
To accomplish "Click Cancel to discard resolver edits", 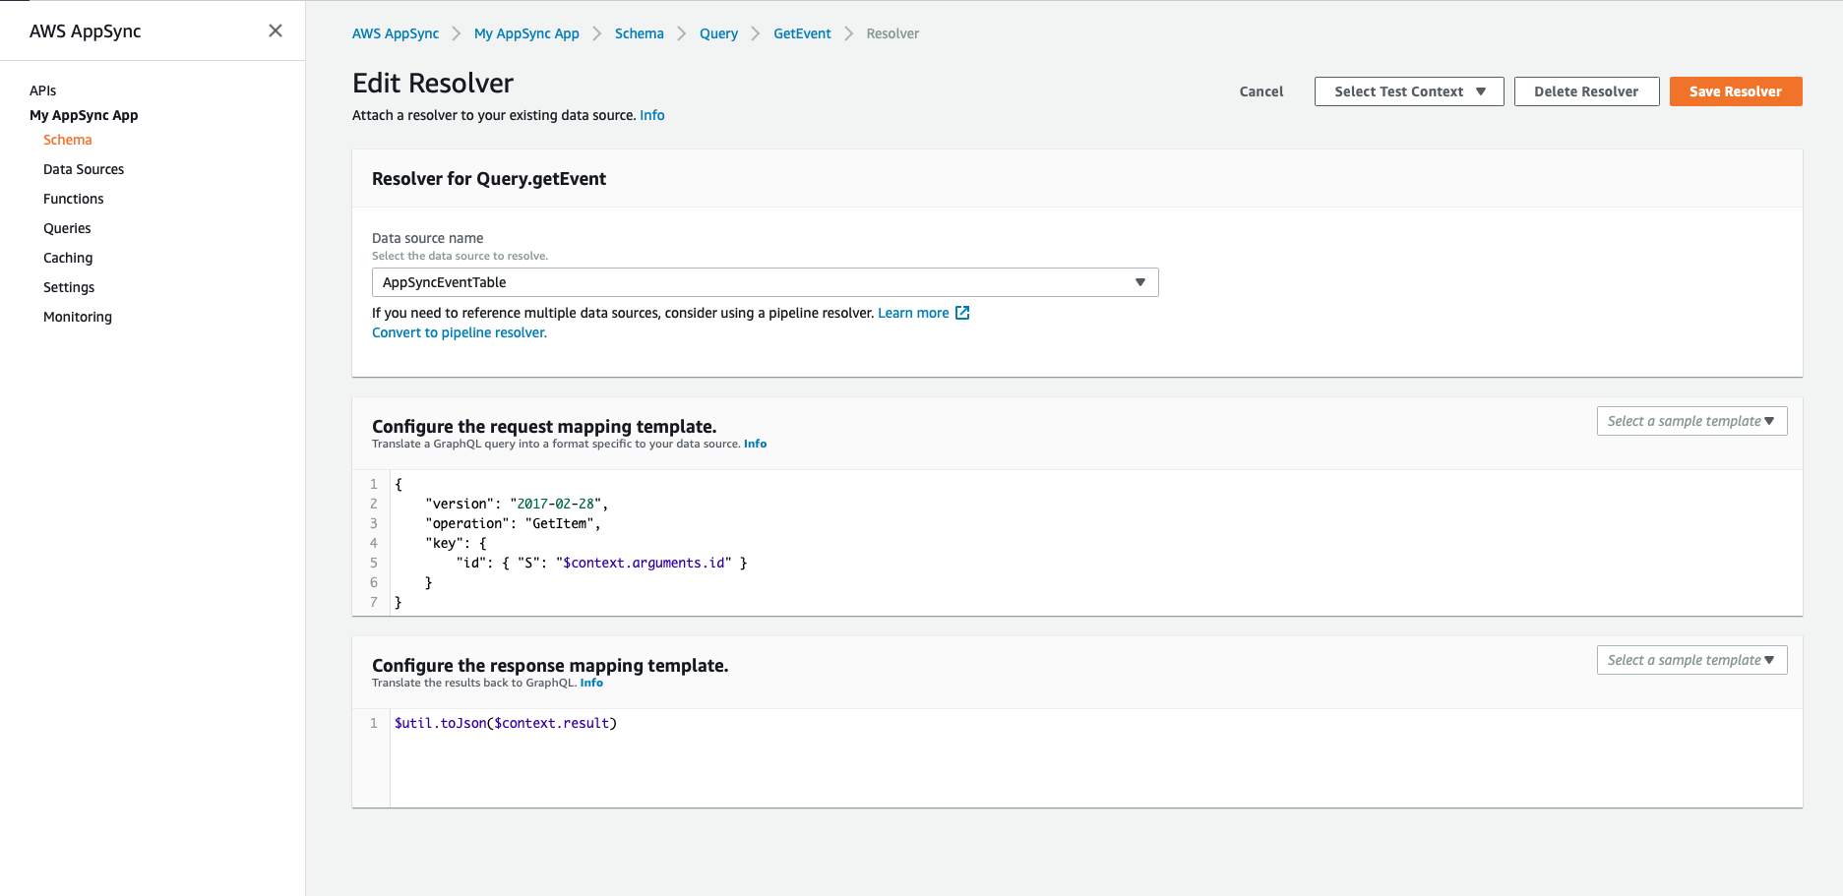I will tap(1261, 91).
